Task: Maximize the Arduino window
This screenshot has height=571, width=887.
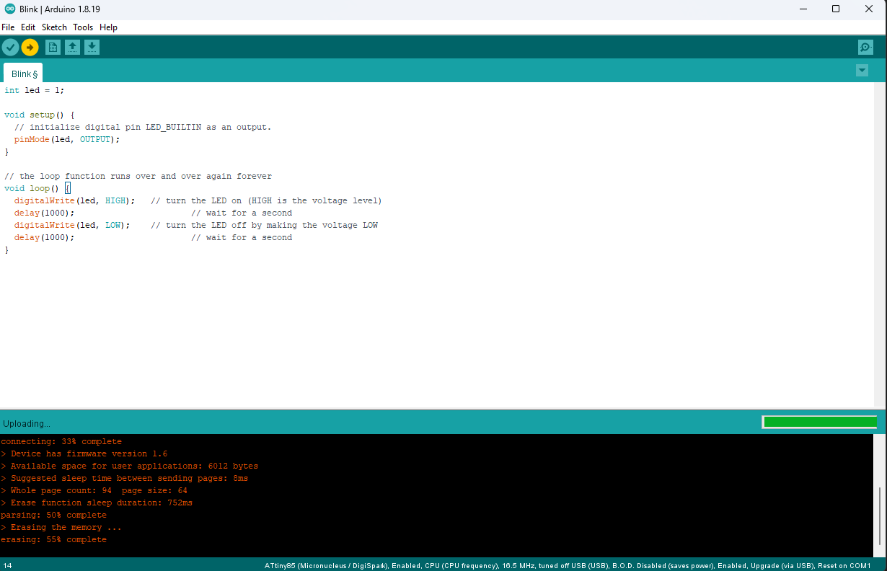Action: tap(836, 9)
